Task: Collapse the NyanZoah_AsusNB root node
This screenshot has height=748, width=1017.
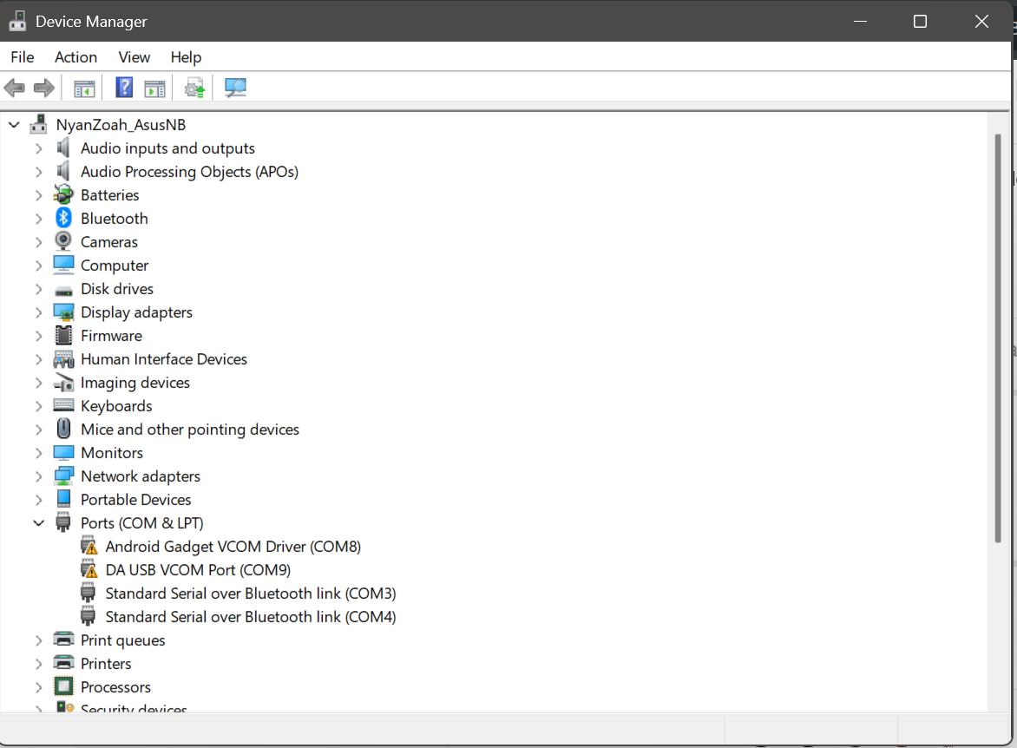Action: coord(14,125)
